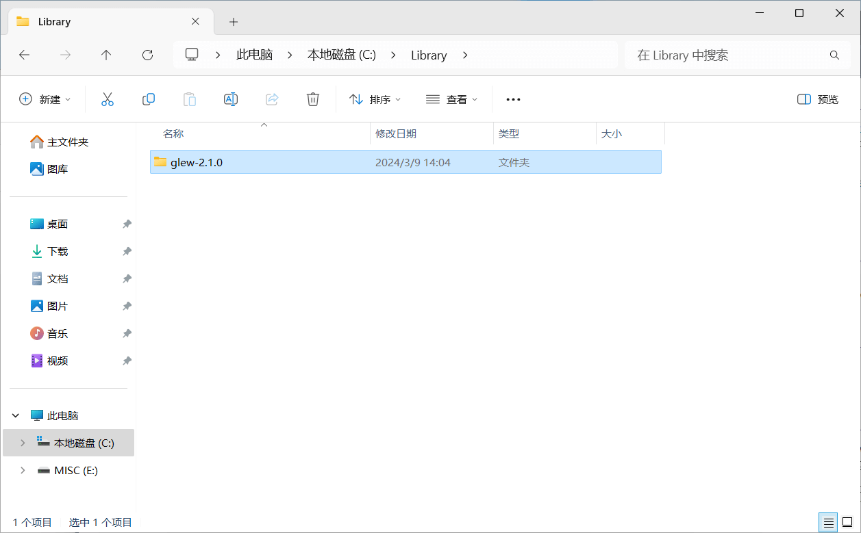The width and height of the screenshot is (861, 533).
Task: Switch to details view in status bar
Action: pos(829,523)
